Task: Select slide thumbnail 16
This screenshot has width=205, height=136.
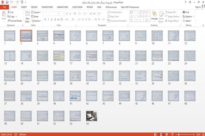Action: tap(59, 56)
